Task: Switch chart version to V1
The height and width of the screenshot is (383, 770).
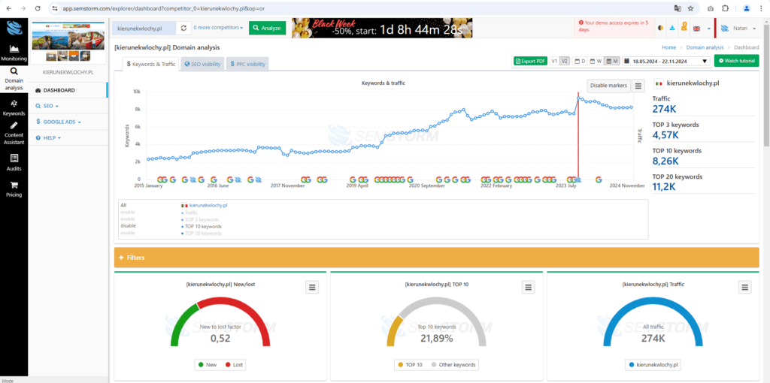Action: click(x=554, y=62)
